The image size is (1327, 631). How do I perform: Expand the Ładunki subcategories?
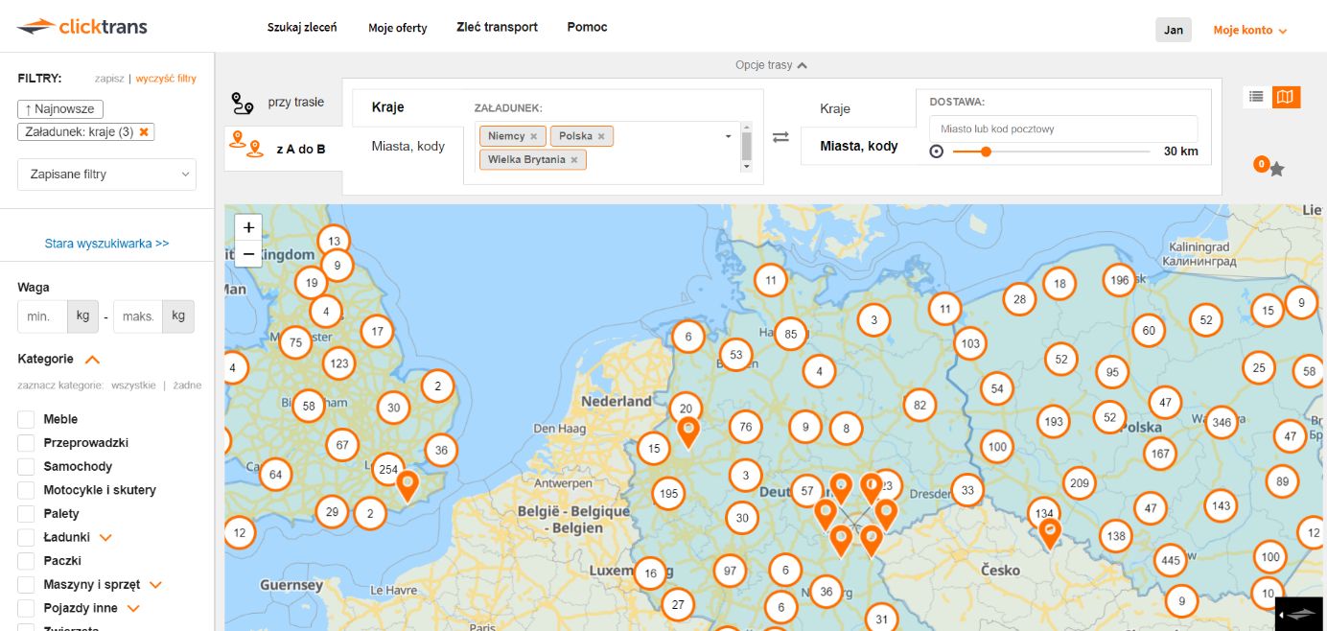105,538
